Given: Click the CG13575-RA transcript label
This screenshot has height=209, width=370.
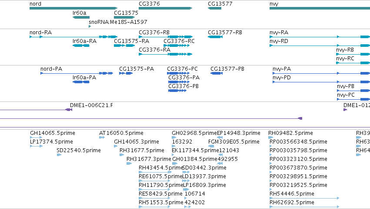Looking at the screenshot, I should (131, 41).
